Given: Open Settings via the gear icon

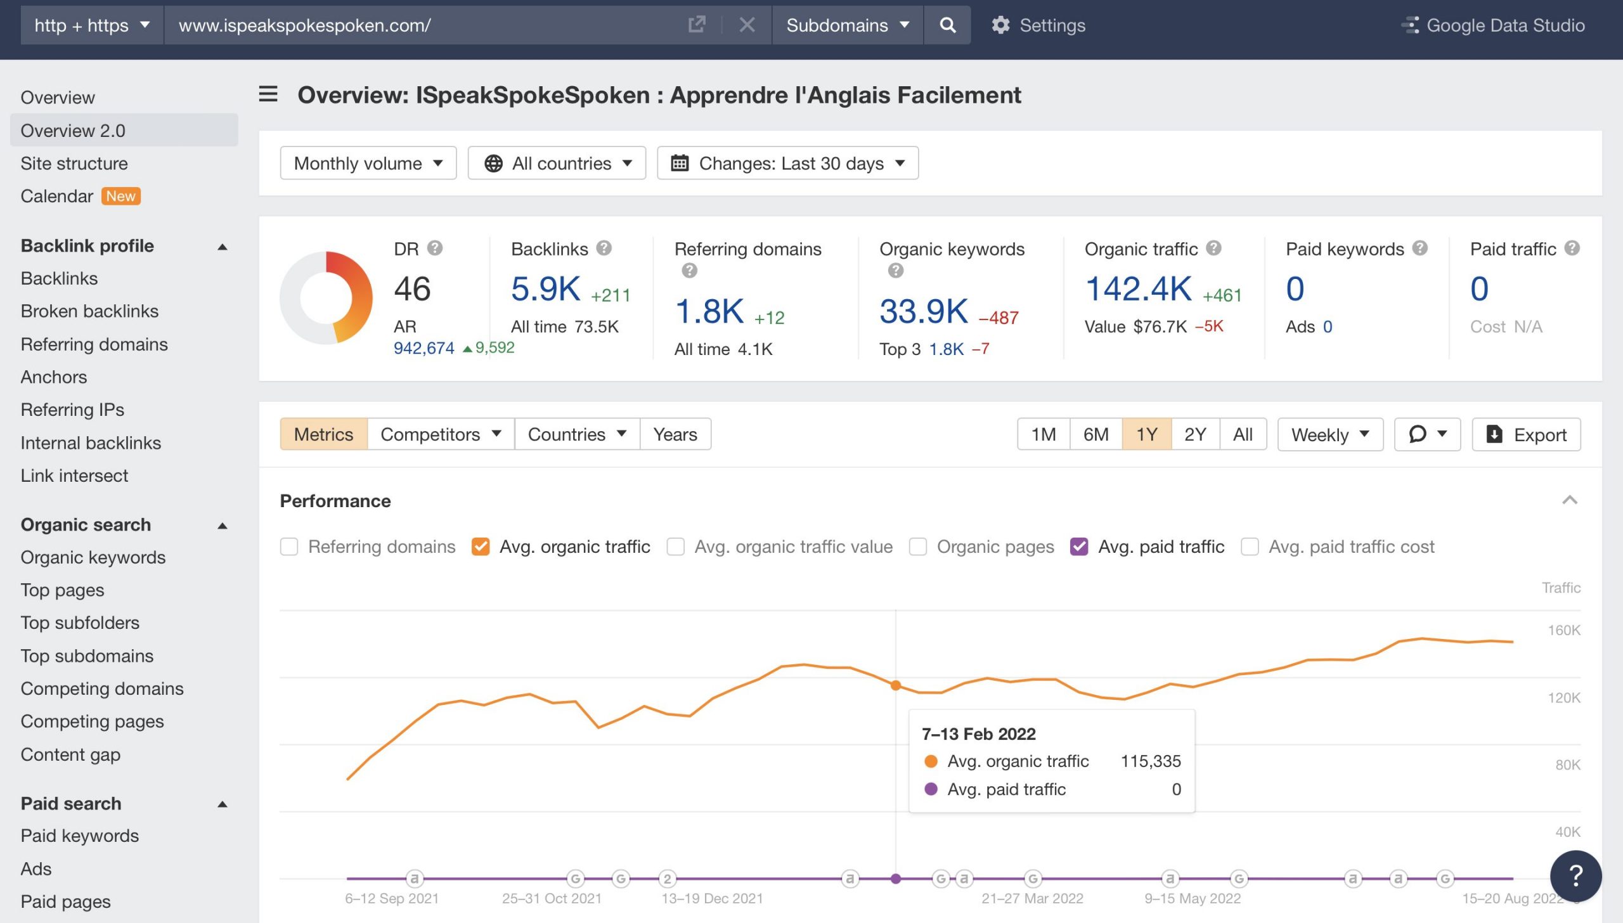Looking at the screenshot, I should tap(1000, 25).
